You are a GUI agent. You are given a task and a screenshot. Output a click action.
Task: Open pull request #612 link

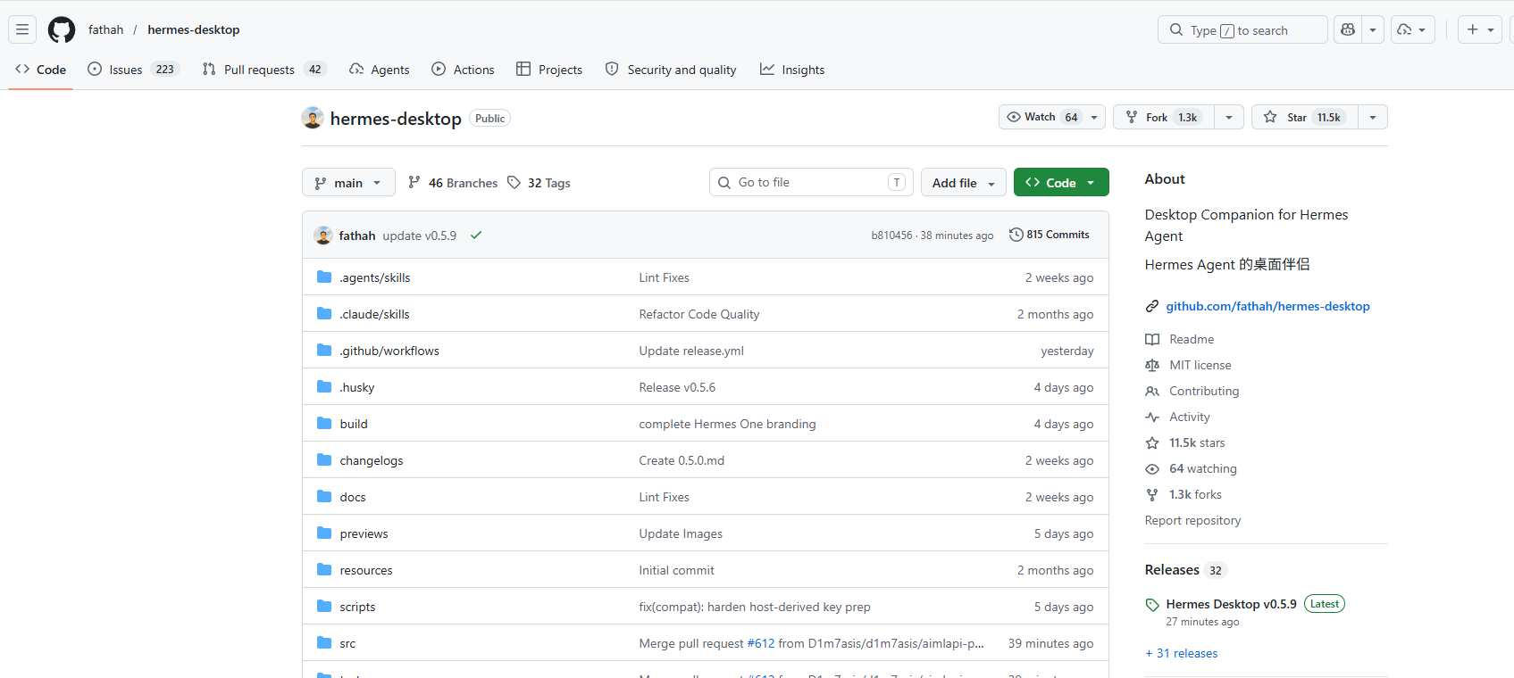point(761,643)
